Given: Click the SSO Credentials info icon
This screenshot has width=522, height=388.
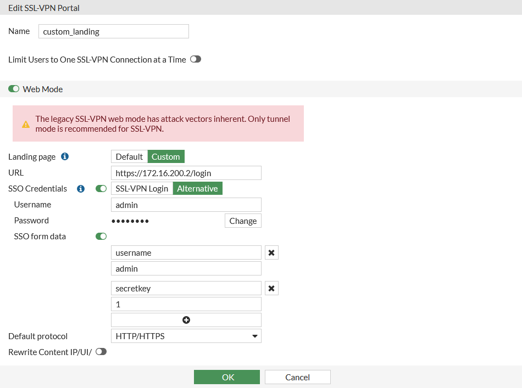Looking at the screenshot, I should [x=80, y=188].
